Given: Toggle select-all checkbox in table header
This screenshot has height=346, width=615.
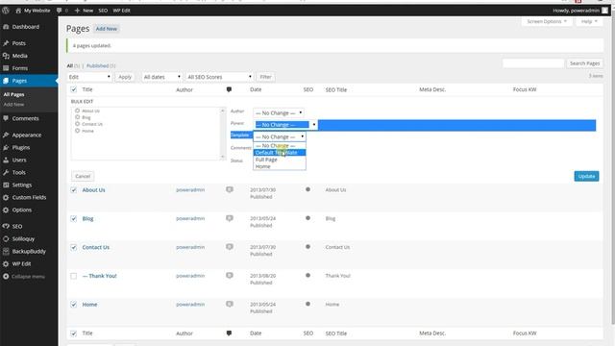Looking at the screenshot, I should point(74,89).
